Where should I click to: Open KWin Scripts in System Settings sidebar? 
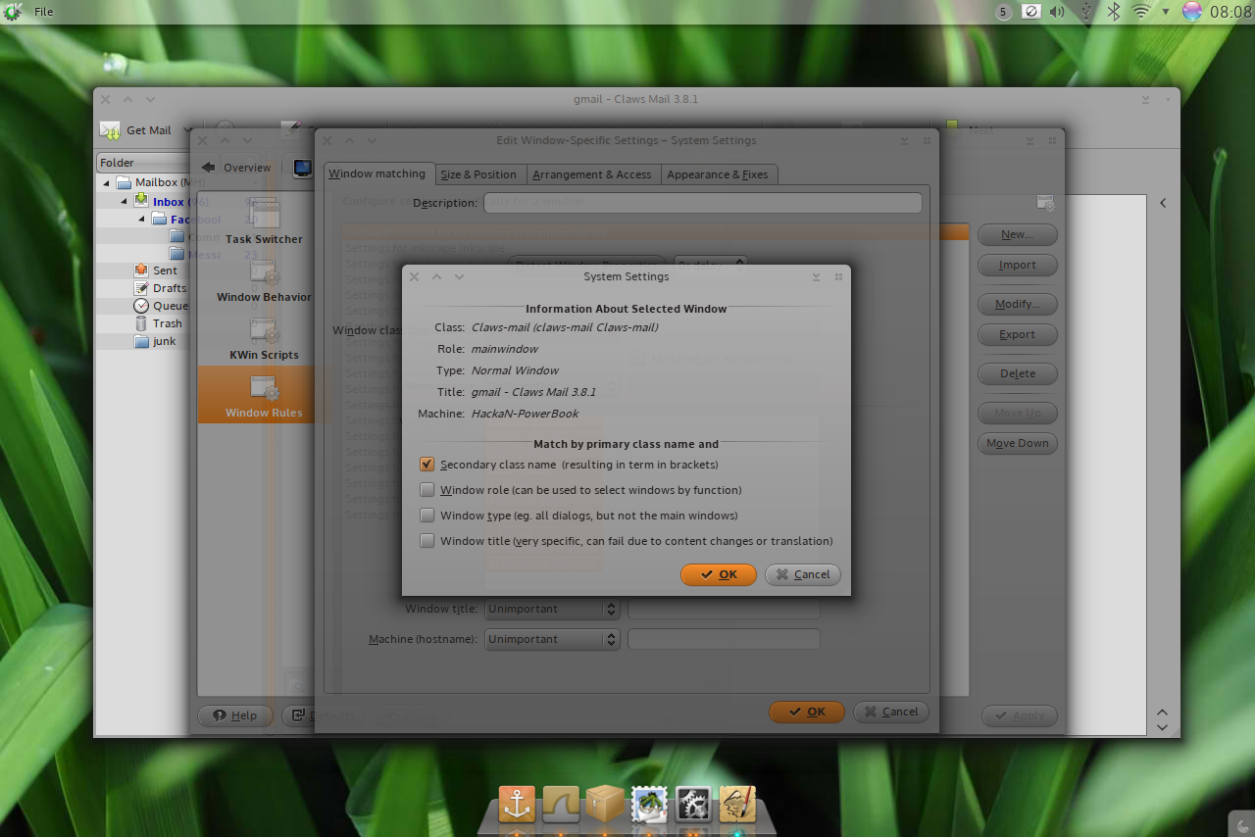(264, 338)
